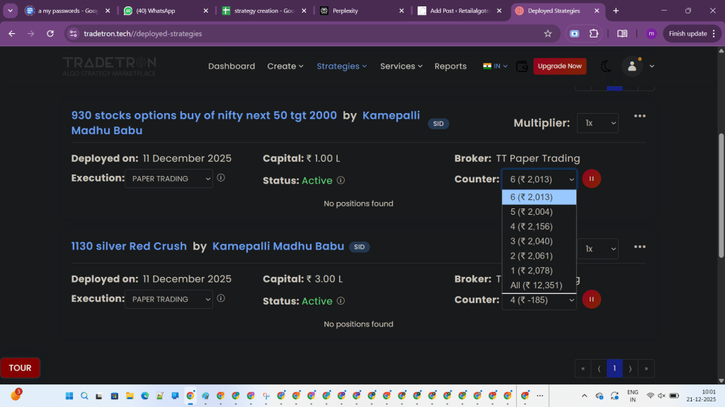The image size is (725, 407).
Task: Click info icon beside first Status Active
Action: [x=341, y=180]
